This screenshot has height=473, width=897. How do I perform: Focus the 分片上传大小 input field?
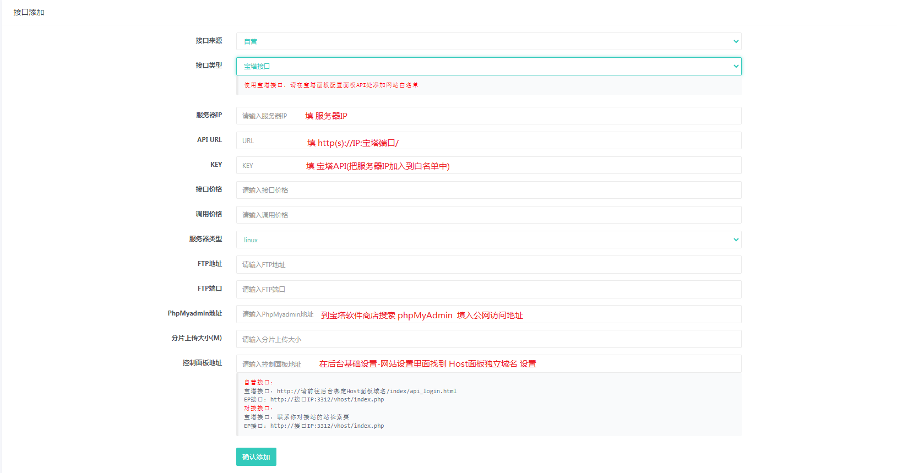tap(488, 339)
